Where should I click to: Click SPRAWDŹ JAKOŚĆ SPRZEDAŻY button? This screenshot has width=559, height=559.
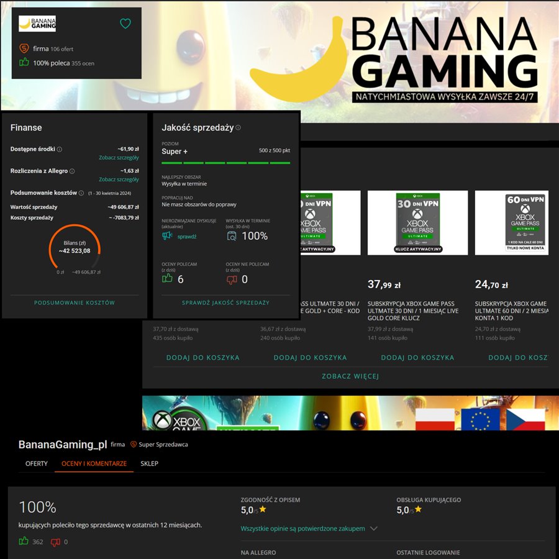pyautogui.click(x=225, y=302)
